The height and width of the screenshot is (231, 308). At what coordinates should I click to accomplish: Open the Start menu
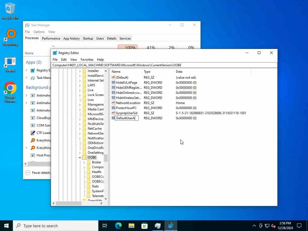pyautogui.click(x=6, y=226)
